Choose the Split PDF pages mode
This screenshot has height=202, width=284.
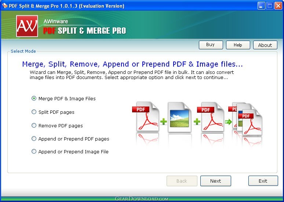34,112
